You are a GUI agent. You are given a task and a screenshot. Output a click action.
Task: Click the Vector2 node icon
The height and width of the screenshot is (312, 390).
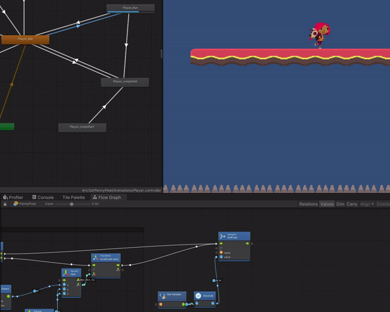click(66, 273)
